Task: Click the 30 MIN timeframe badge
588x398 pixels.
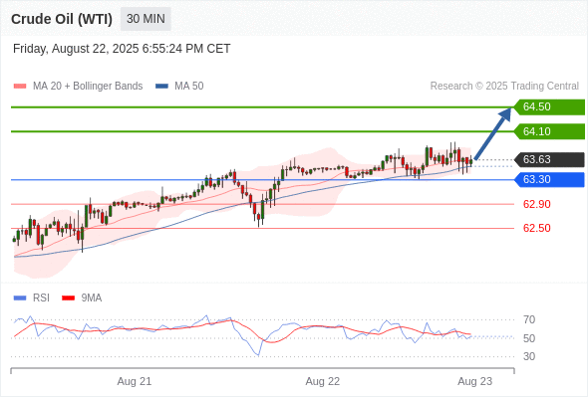Action: pos(146,19)
